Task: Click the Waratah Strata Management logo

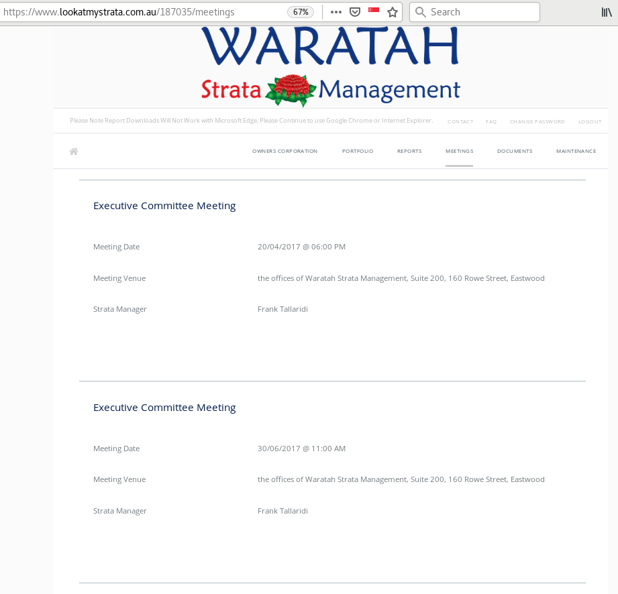Action: (x=330, y=66)
